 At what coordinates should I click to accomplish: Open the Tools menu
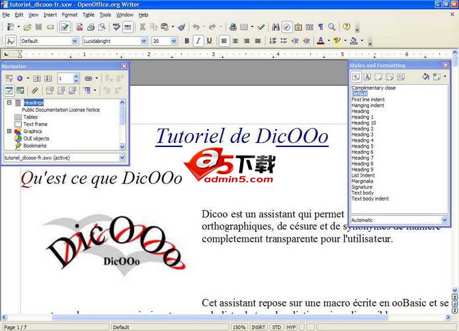105,15
